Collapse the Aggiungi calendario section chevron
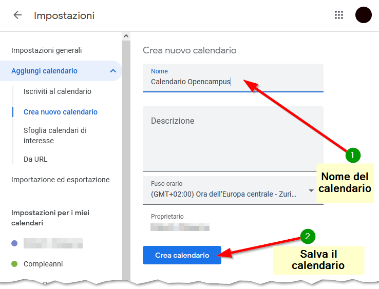This screenshot has width=379, height=289. pyautogui.click(x=113, y=71)
